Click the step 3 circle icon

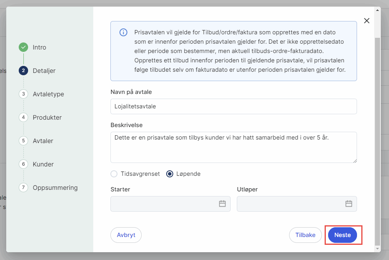[x=23, y=94]
